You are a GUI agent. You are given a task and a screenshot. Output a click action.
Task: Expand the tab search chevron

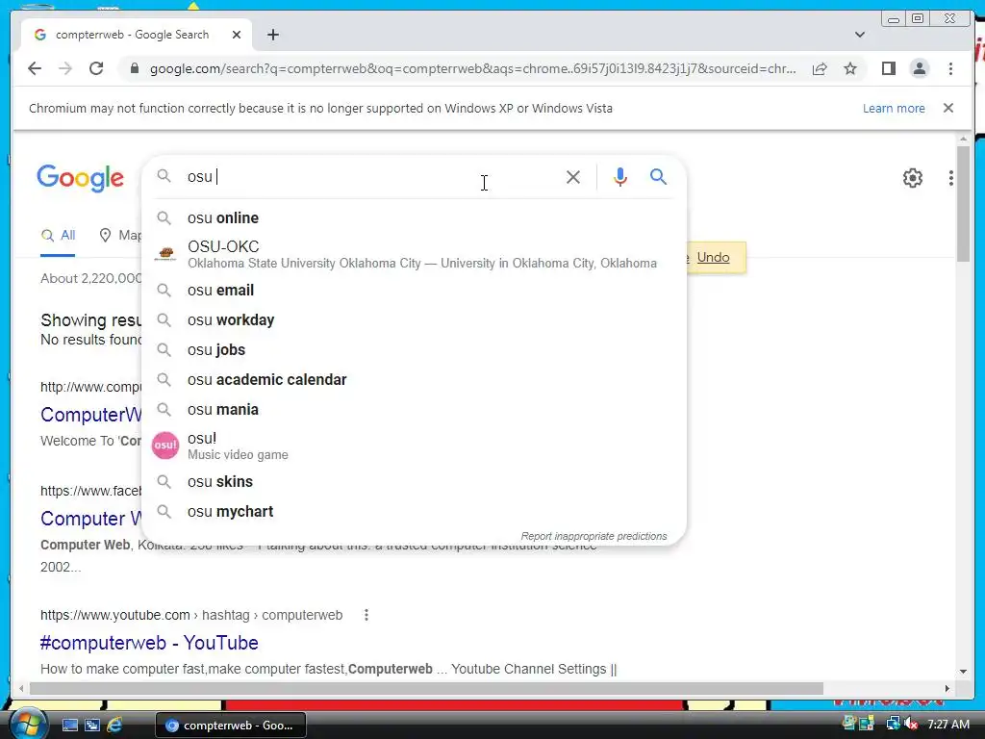859,35
